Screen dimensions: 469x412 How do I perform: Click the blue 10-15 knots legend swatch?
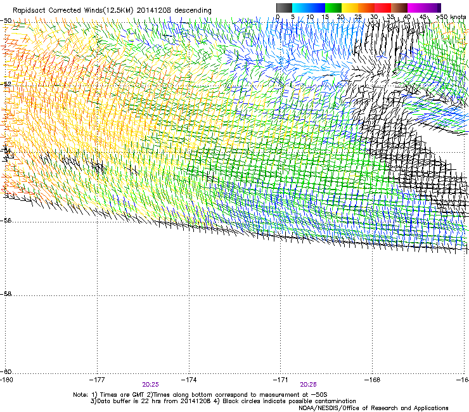(x=316, y=8)
